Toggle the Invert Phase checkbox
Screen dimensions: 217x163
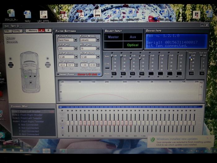click(58, 75)
